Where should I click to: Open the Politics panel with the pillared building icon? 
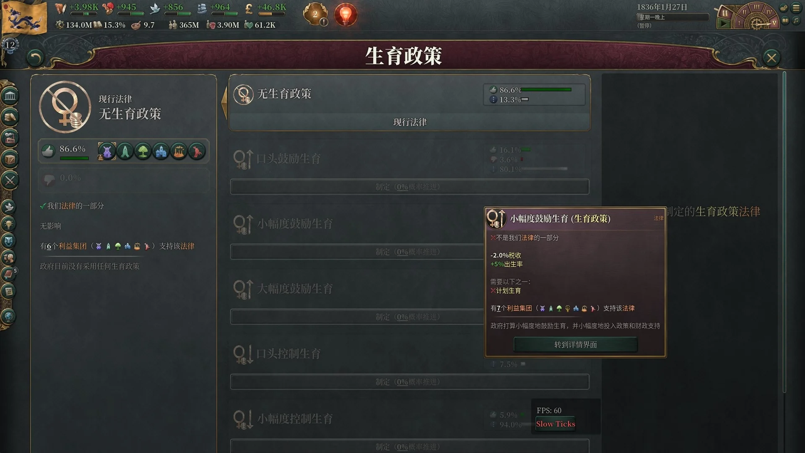click(x=10, y=96)
